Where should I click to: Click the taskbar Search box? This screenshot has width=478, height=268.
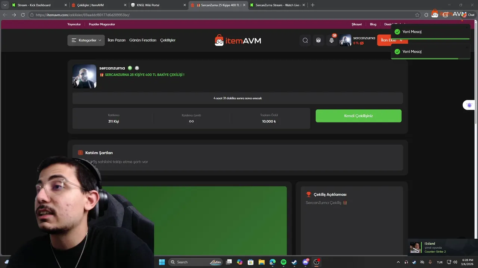point(195,262)
